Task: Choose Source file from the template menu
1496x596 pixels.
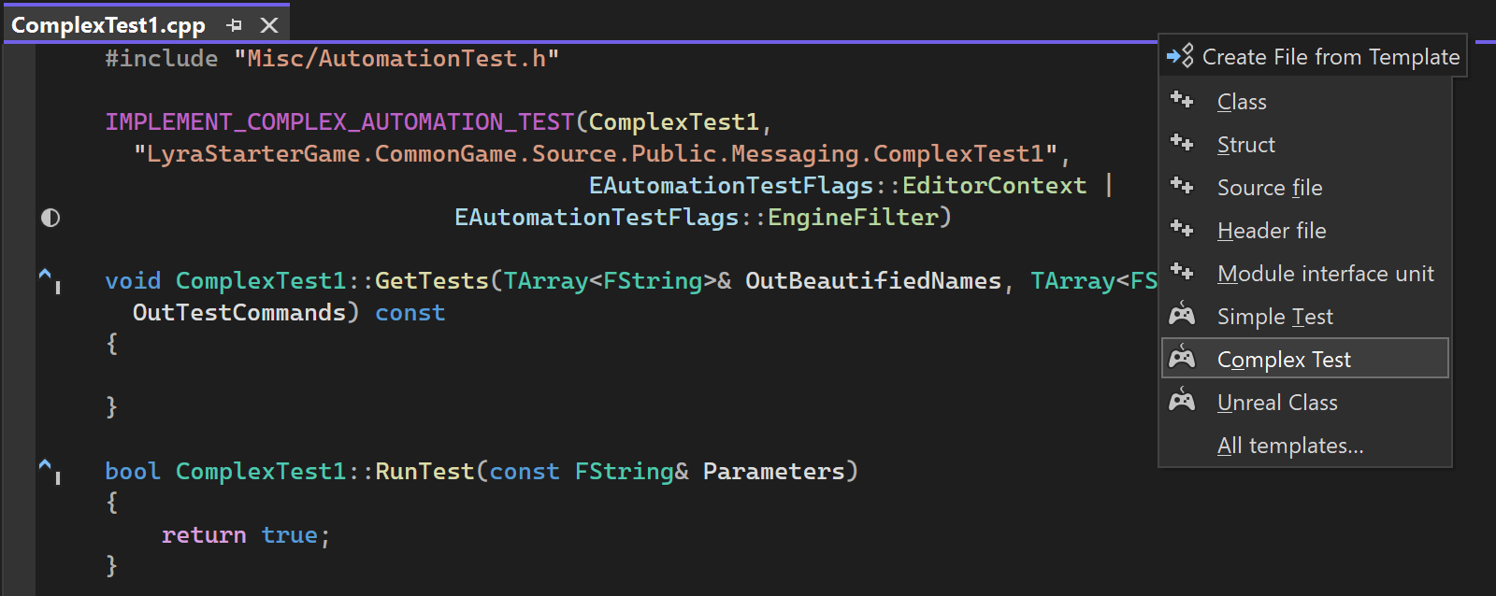Action: tap(1269, 188)
